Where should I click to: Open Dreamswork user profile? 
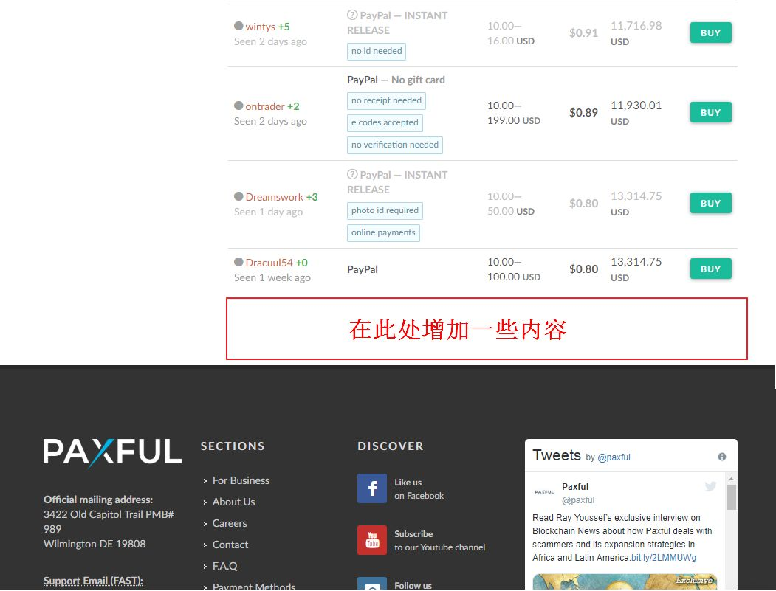point(274,197)
